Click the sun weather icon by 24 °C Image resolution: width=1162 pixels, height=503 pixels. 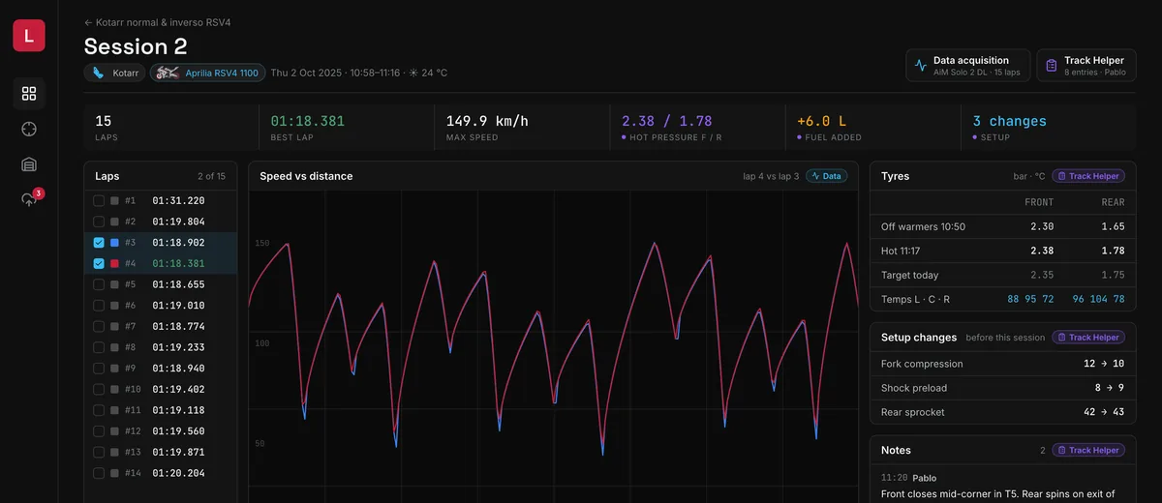413,73
